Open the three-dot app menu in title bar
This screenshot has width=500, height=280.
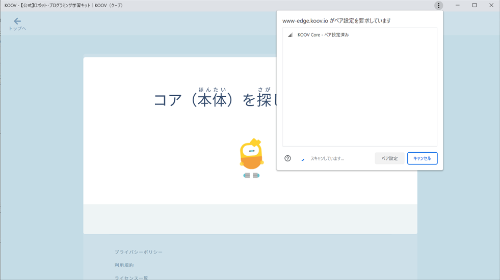click(438, 6)
